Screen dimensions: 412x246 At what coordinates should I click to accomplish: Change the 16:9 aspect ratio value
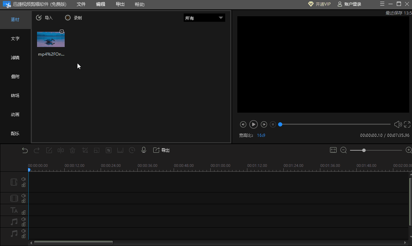[261, 135]
